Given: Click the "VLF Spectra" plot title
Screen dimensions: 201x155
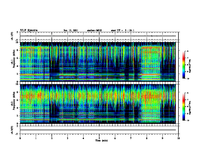Looking at the screenshot, I should click(x=29, y=30).
